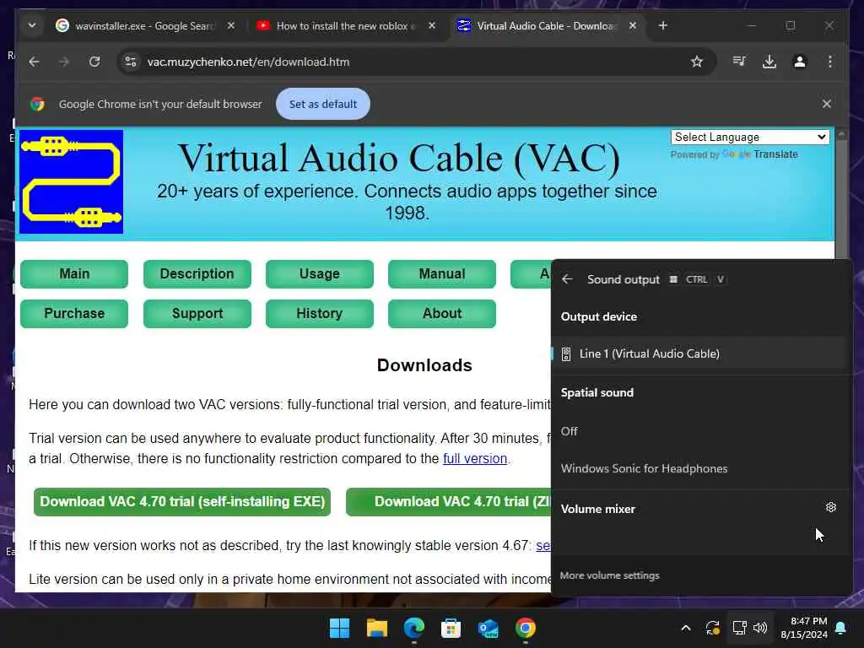The image size is (864, 648).
Task: Go forward in Chrome browser history
Action: point(64,62)
